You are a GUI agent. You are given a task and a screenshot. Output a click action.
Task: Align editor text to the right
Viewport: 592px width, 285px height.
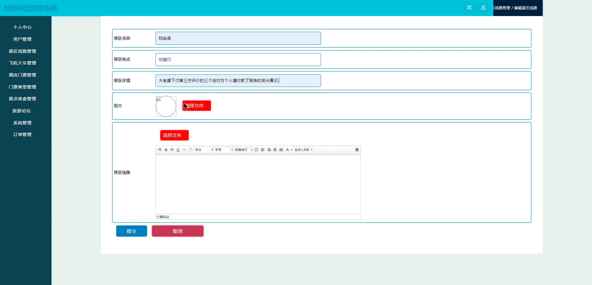pyautogui.click(x=269, y=150)
